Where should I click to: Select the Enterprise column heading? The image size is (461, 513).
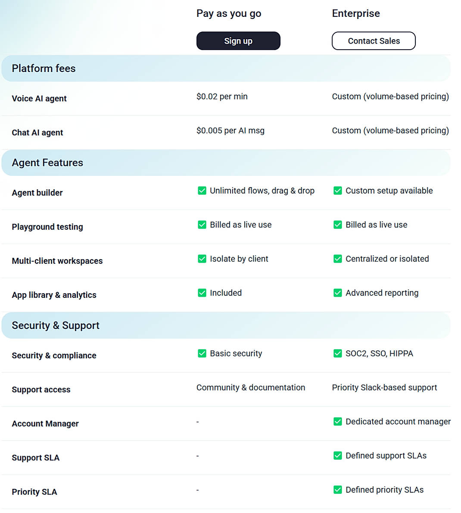point(356,13)
